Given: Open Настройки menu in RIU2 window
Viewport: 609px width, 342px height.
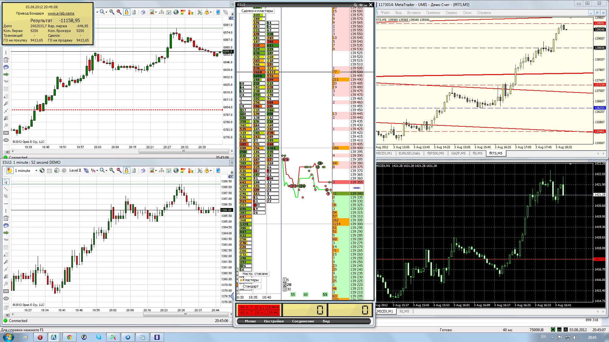Looking at the screenshot, I should pos(273,321).
